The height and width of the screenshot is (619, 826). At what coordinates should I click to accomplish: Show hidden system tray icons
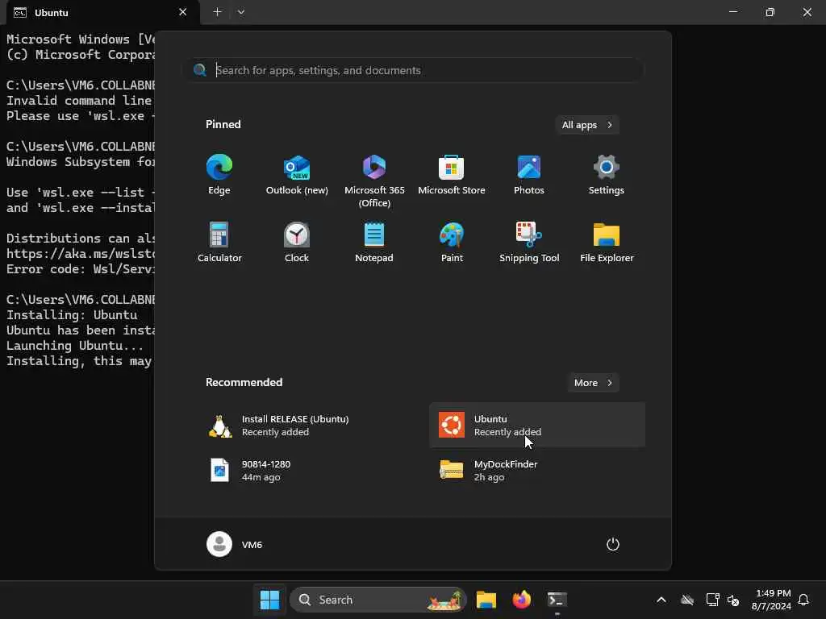[x=661, y=600]
